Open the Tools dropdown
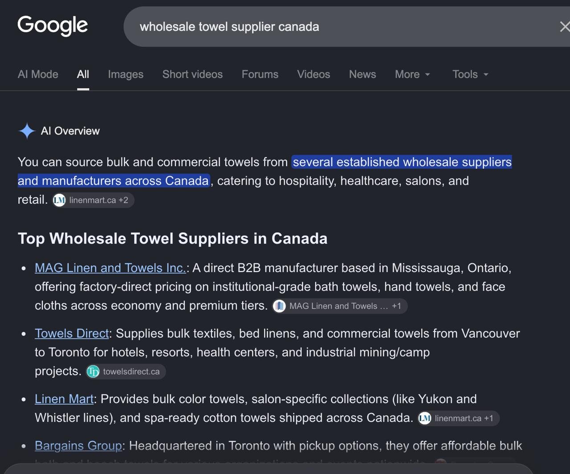 tap(470, 74)
